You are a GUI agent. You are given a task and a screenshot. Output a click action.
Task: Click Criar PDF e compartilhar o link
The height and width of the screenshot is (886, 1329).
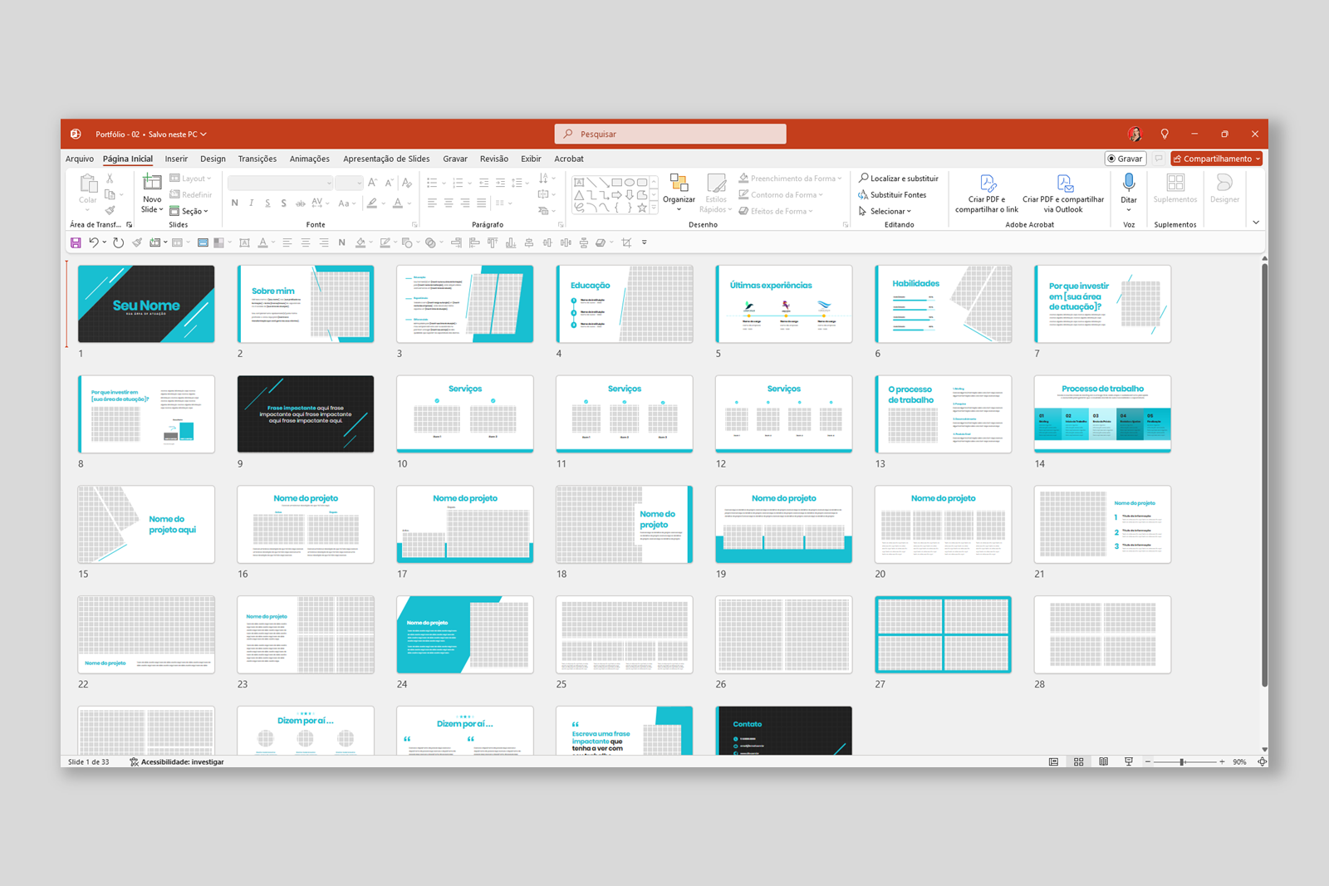point(987,193)
